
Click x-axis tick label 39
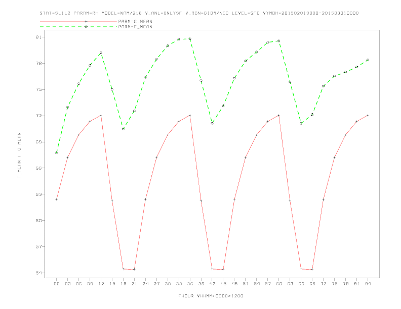tap(201, 284)
